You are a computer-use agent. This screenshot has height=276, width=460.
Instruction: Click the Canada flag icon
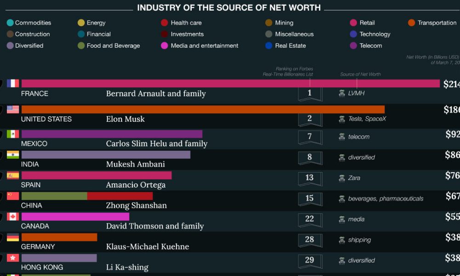click(12, 217)
